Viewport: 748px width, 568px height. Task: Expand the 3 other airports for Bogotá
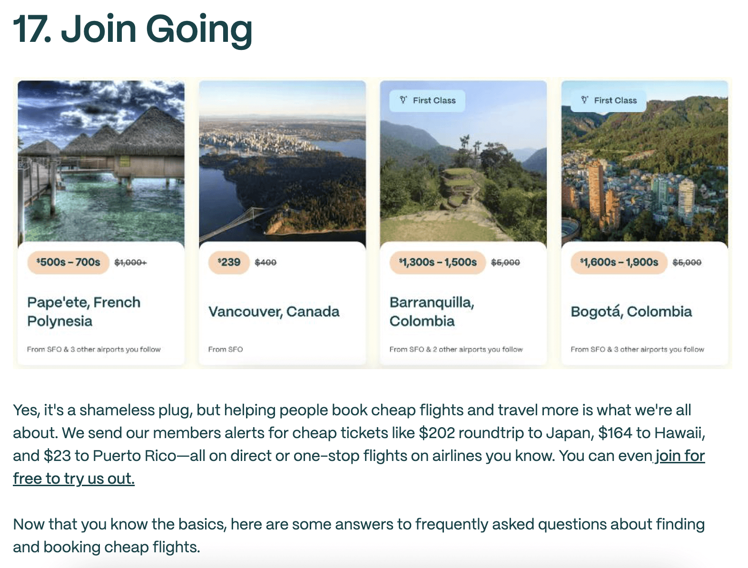click(638, 349)
